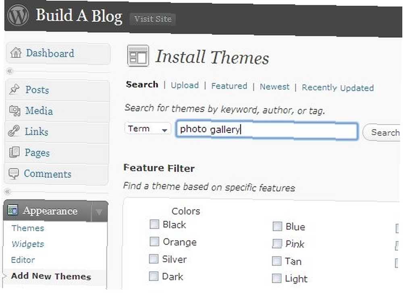Check the Black color checkbox
The height and width of the screenshot is (296, 403).
click(x=154, y=224)
